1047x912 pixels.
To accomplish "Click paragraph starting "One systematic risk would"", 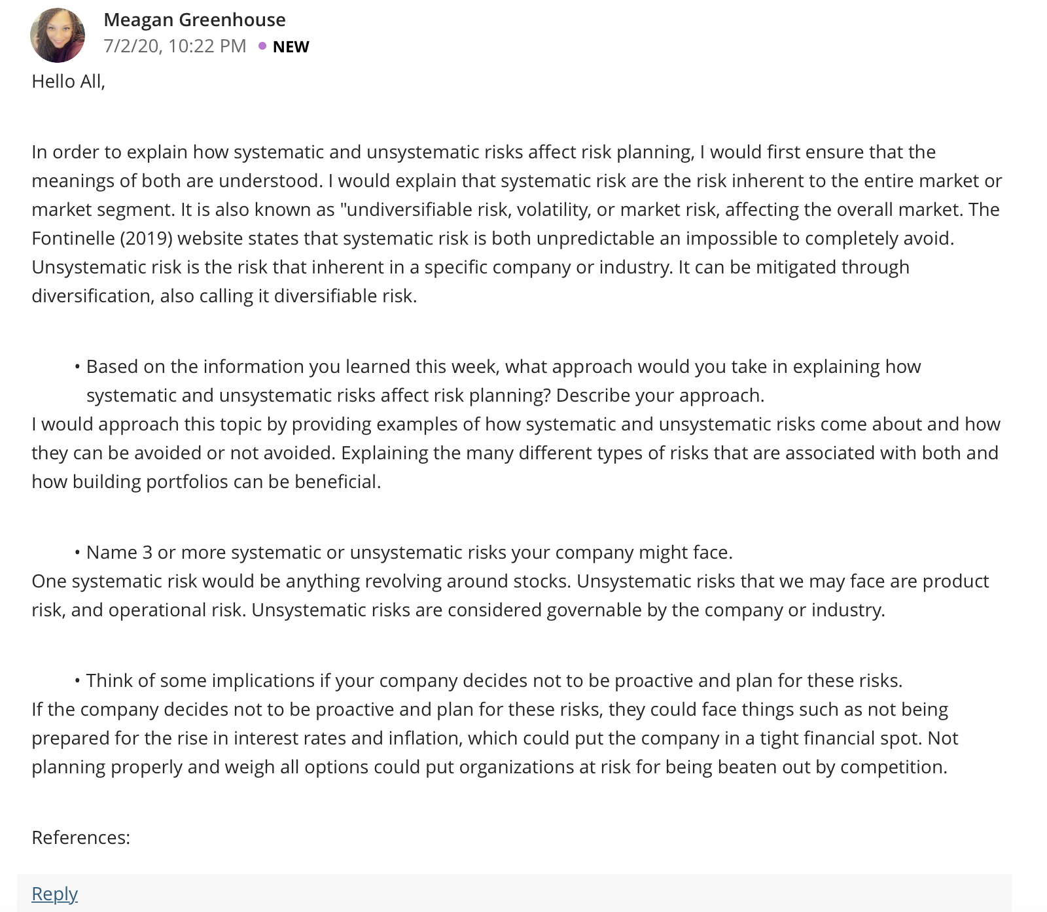I will (x=510, y=595).
